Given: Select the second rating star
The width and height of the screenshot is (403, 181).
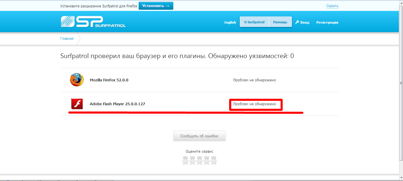Looking at the screenshot, I should click(x=192, y=161).
